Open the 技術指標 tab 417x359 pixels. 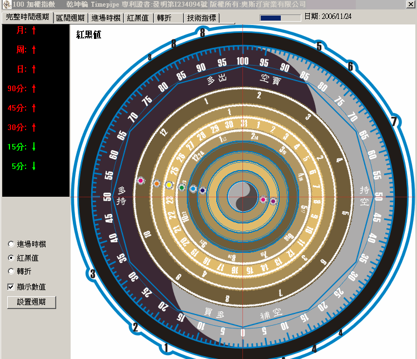pos(202,18)
